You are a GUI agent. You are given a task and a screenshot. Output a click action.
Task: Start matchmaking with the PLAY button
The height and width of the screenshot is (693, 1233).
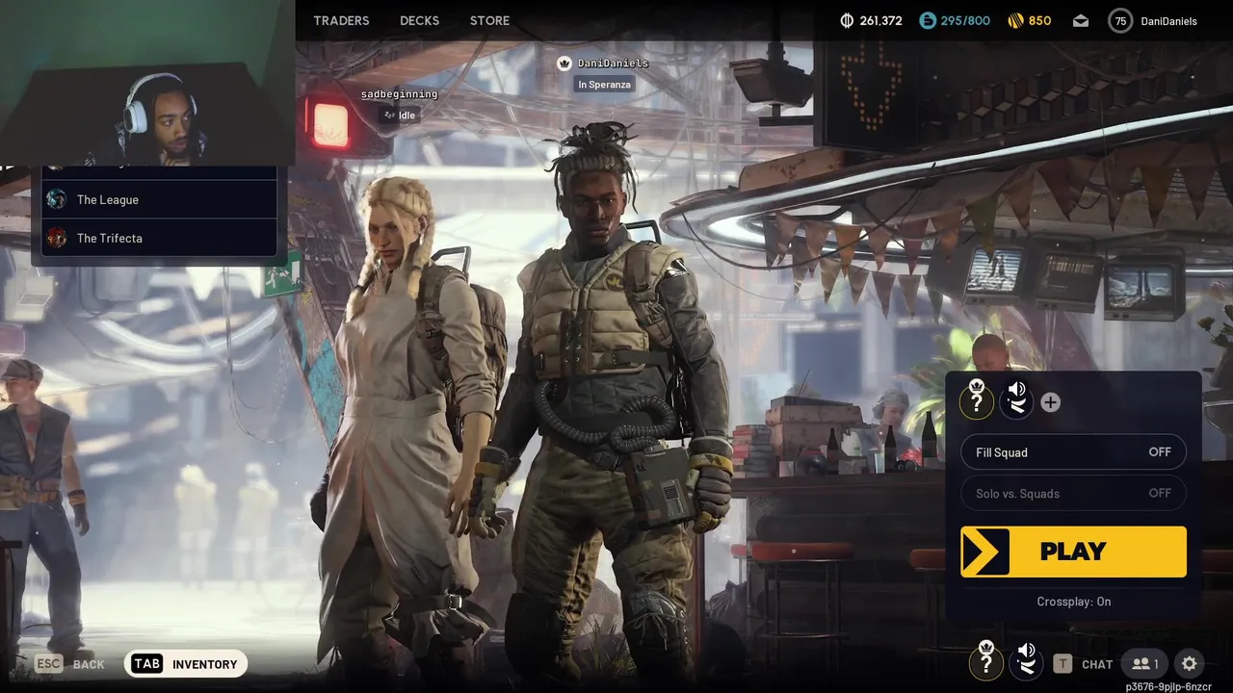1073,552
